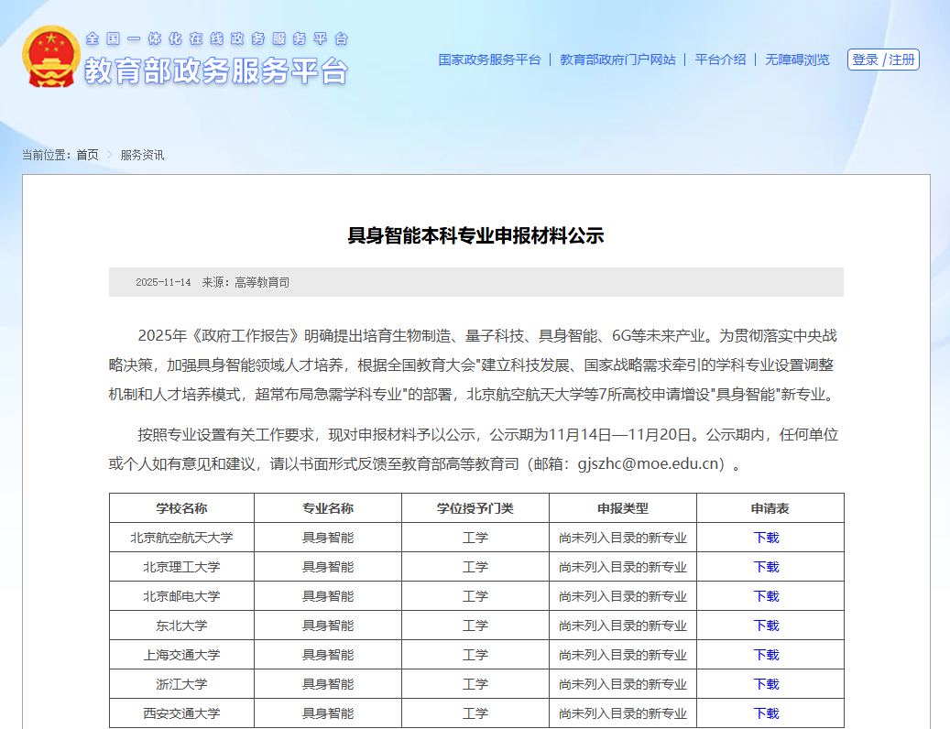Download 北京邮电大学 application form

(766, 596)
